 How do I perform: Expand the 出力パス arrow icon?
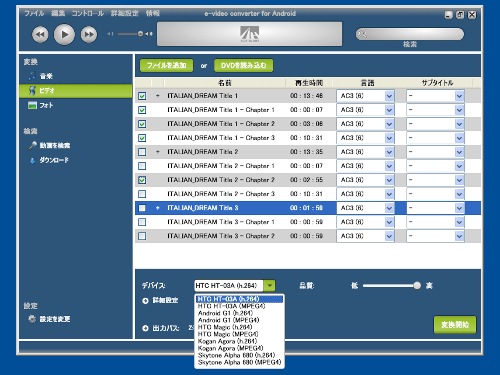145,328
